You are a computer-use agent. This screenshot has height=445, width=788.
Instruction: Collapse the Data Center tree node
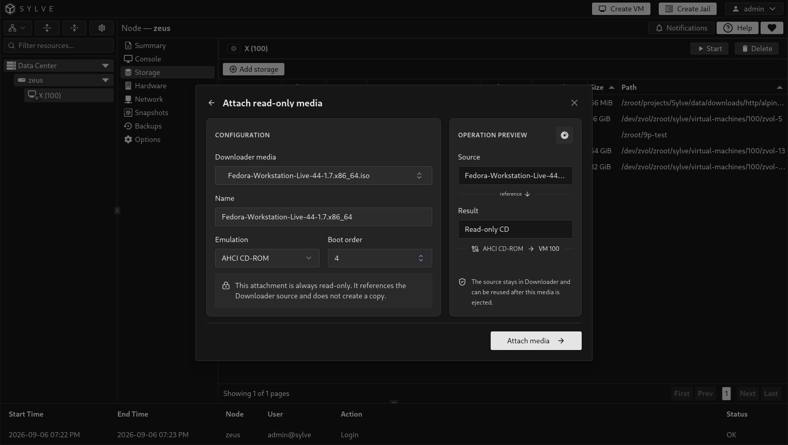[105, 66]
